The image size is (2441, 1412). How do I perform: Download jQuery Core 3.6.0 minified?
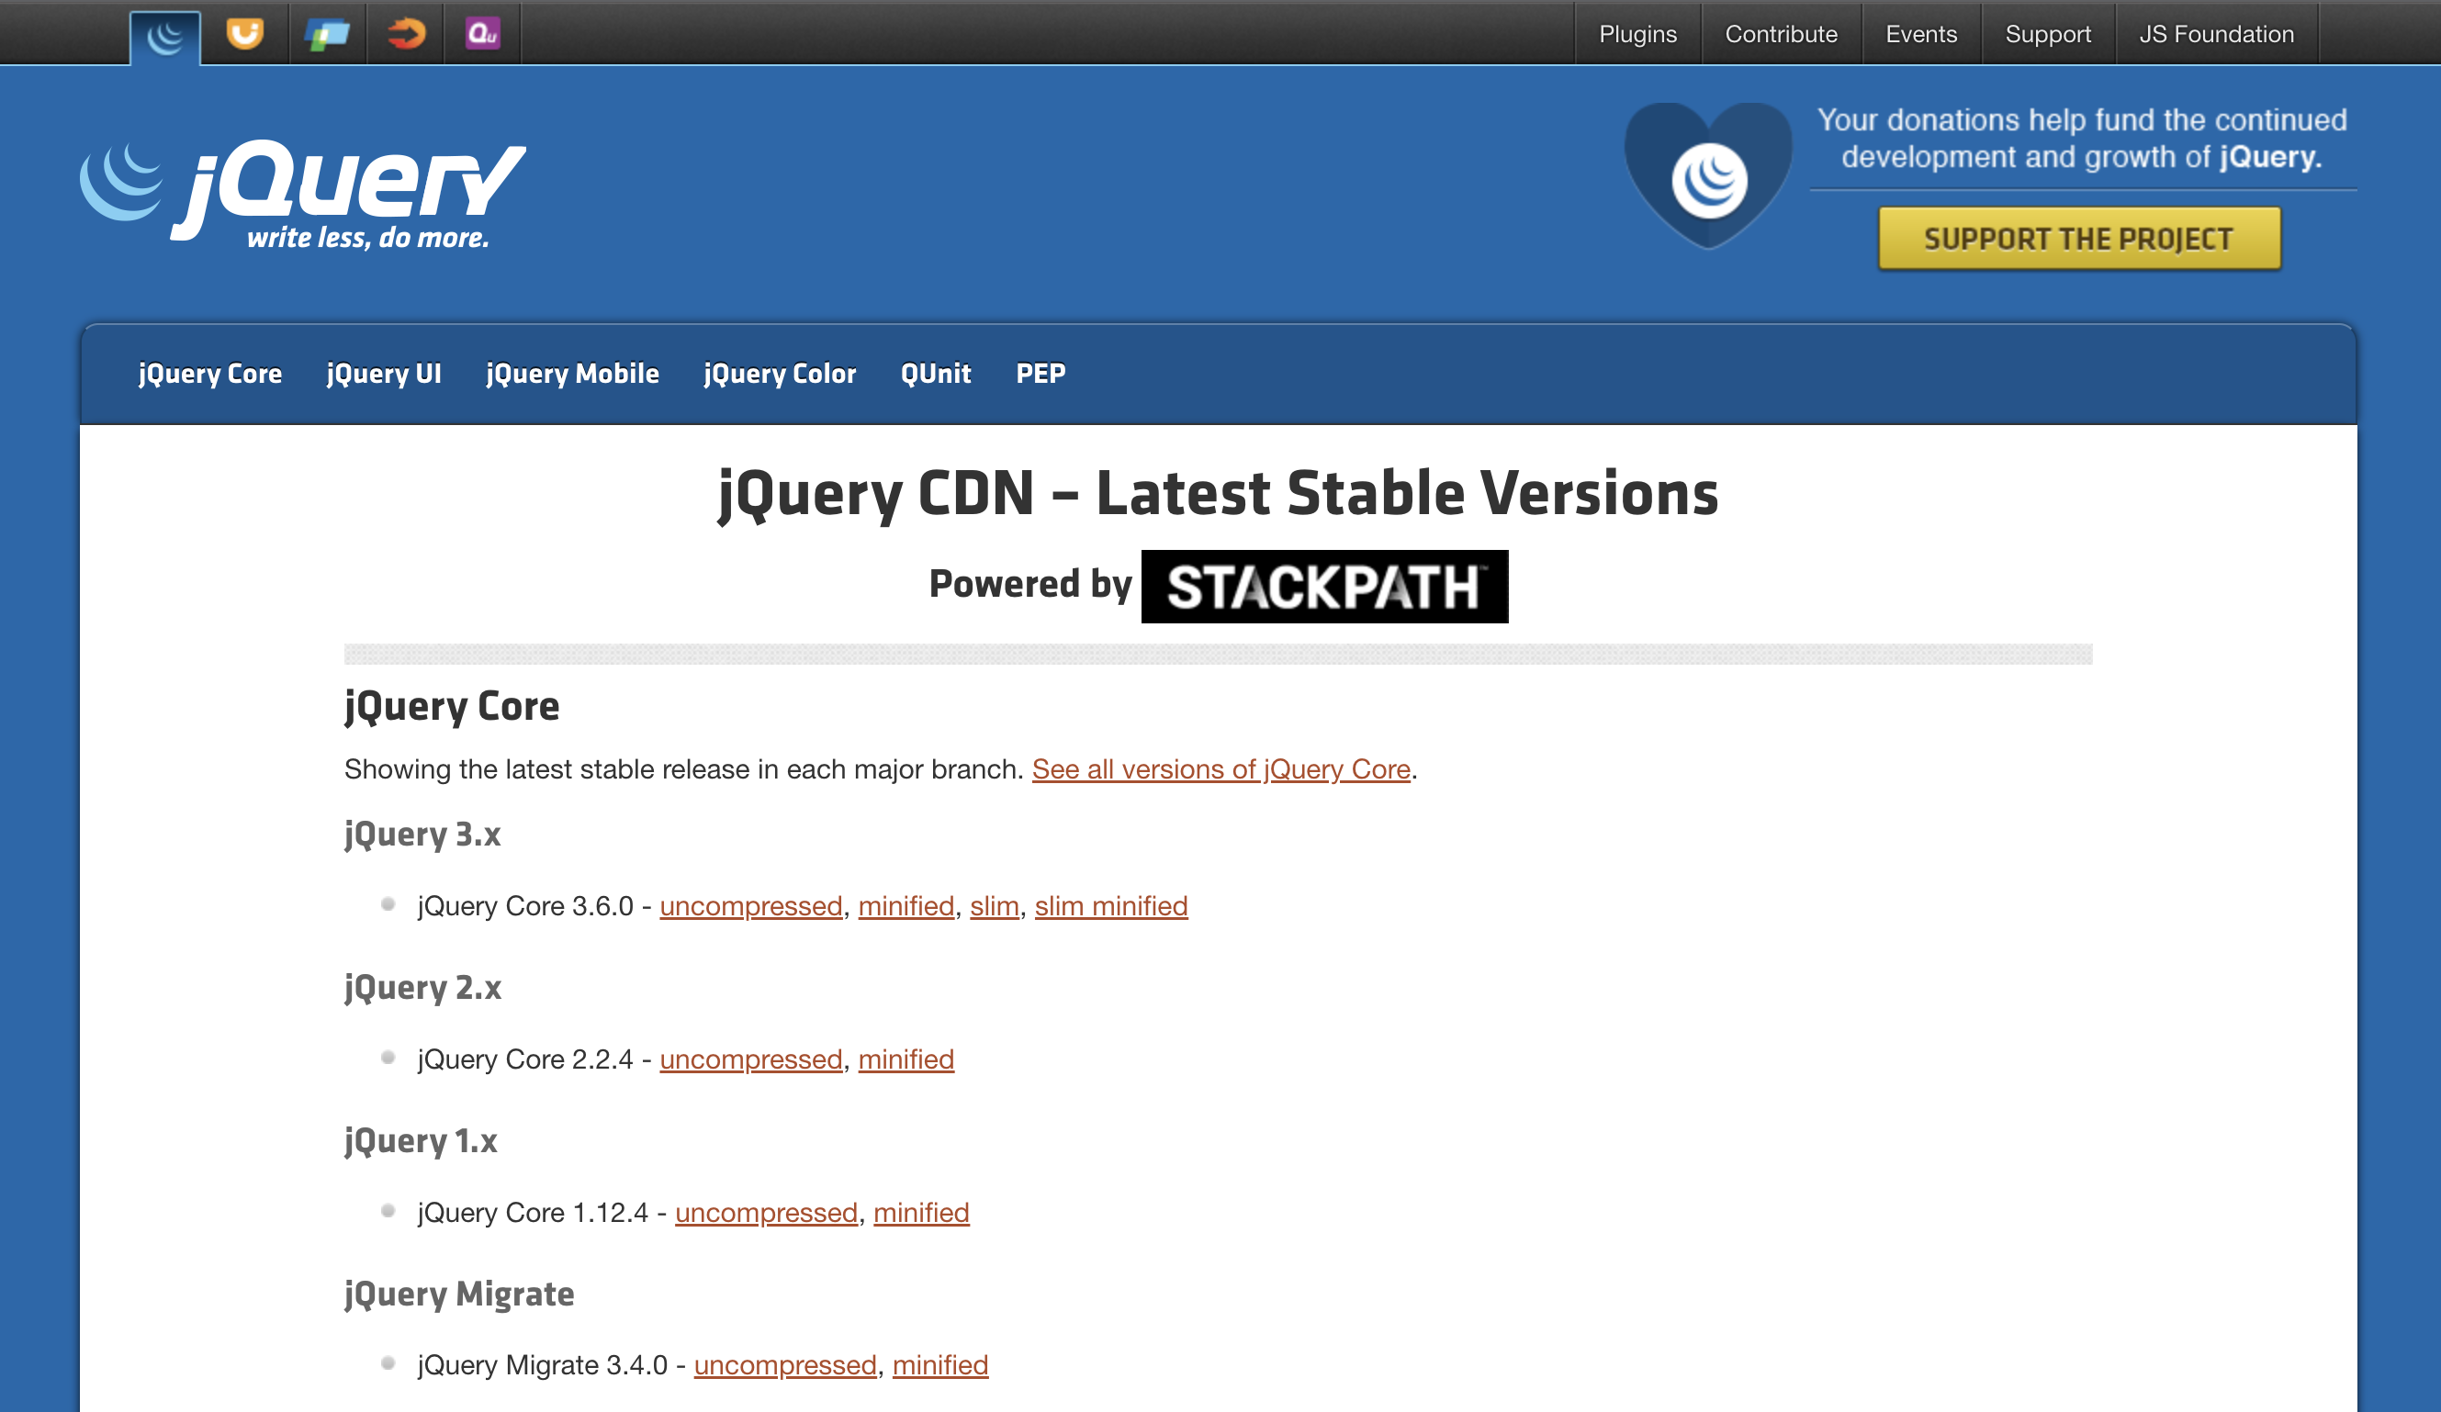(x=905, y=906)
